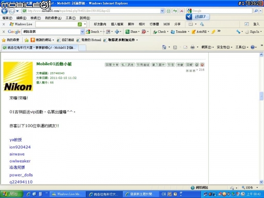Open the 工具(T) menu in menu bar
Viewport: 264px width, 198px height.
point(71,18)
